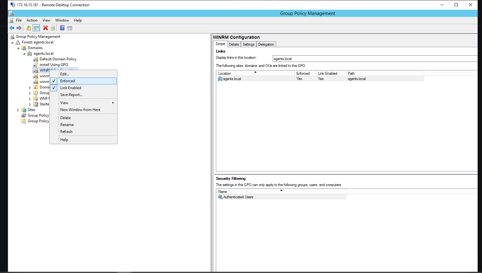Collapse the Forest: agents.local node
This screenshot has width=482, height=273.
[12, 43]
